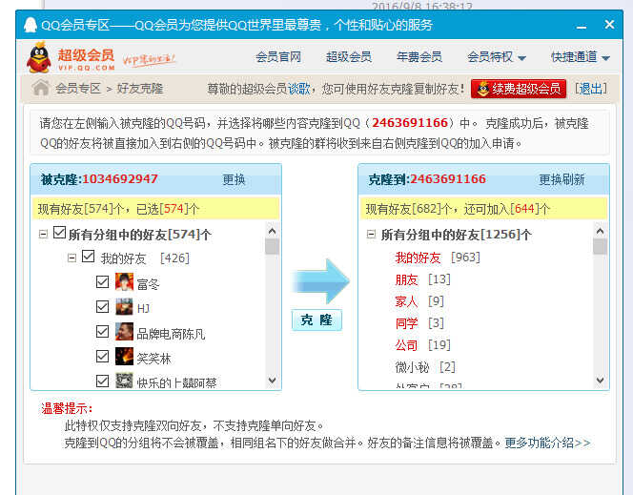Click 富冬's avatar in friend list
This screenshot has width=633, height=495.
coord(124,282)
